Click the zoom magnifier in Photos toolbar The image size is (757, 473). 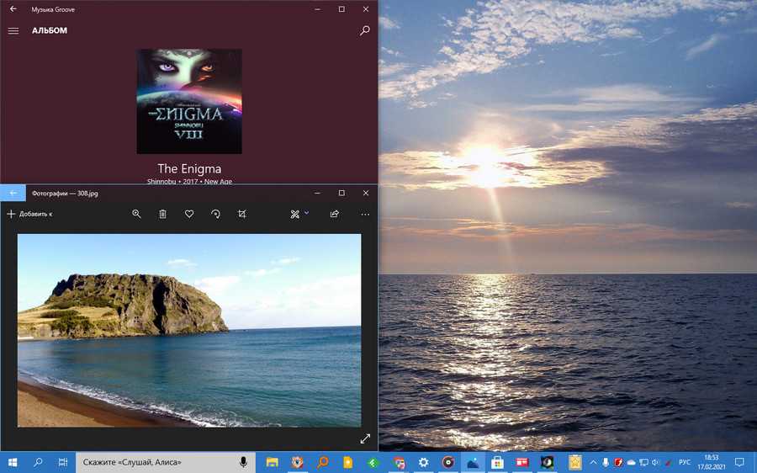tap(136, 215)
